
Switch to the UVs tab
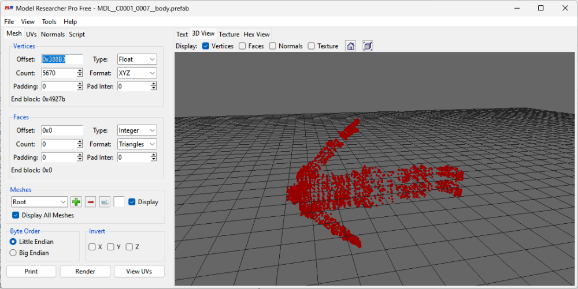(x=31, y=34)
